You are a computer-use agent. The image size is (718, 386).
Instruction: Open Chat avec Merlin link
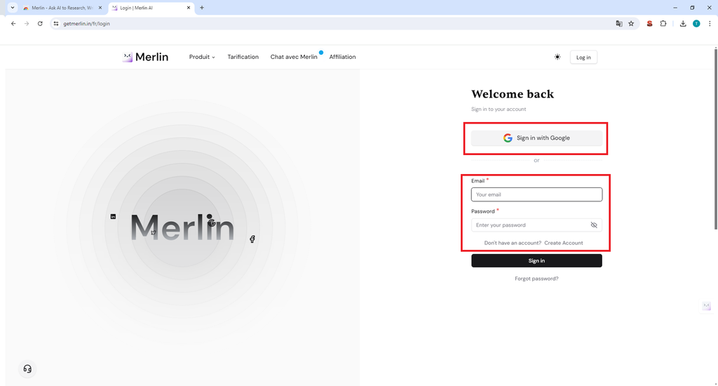click(294, 57)
